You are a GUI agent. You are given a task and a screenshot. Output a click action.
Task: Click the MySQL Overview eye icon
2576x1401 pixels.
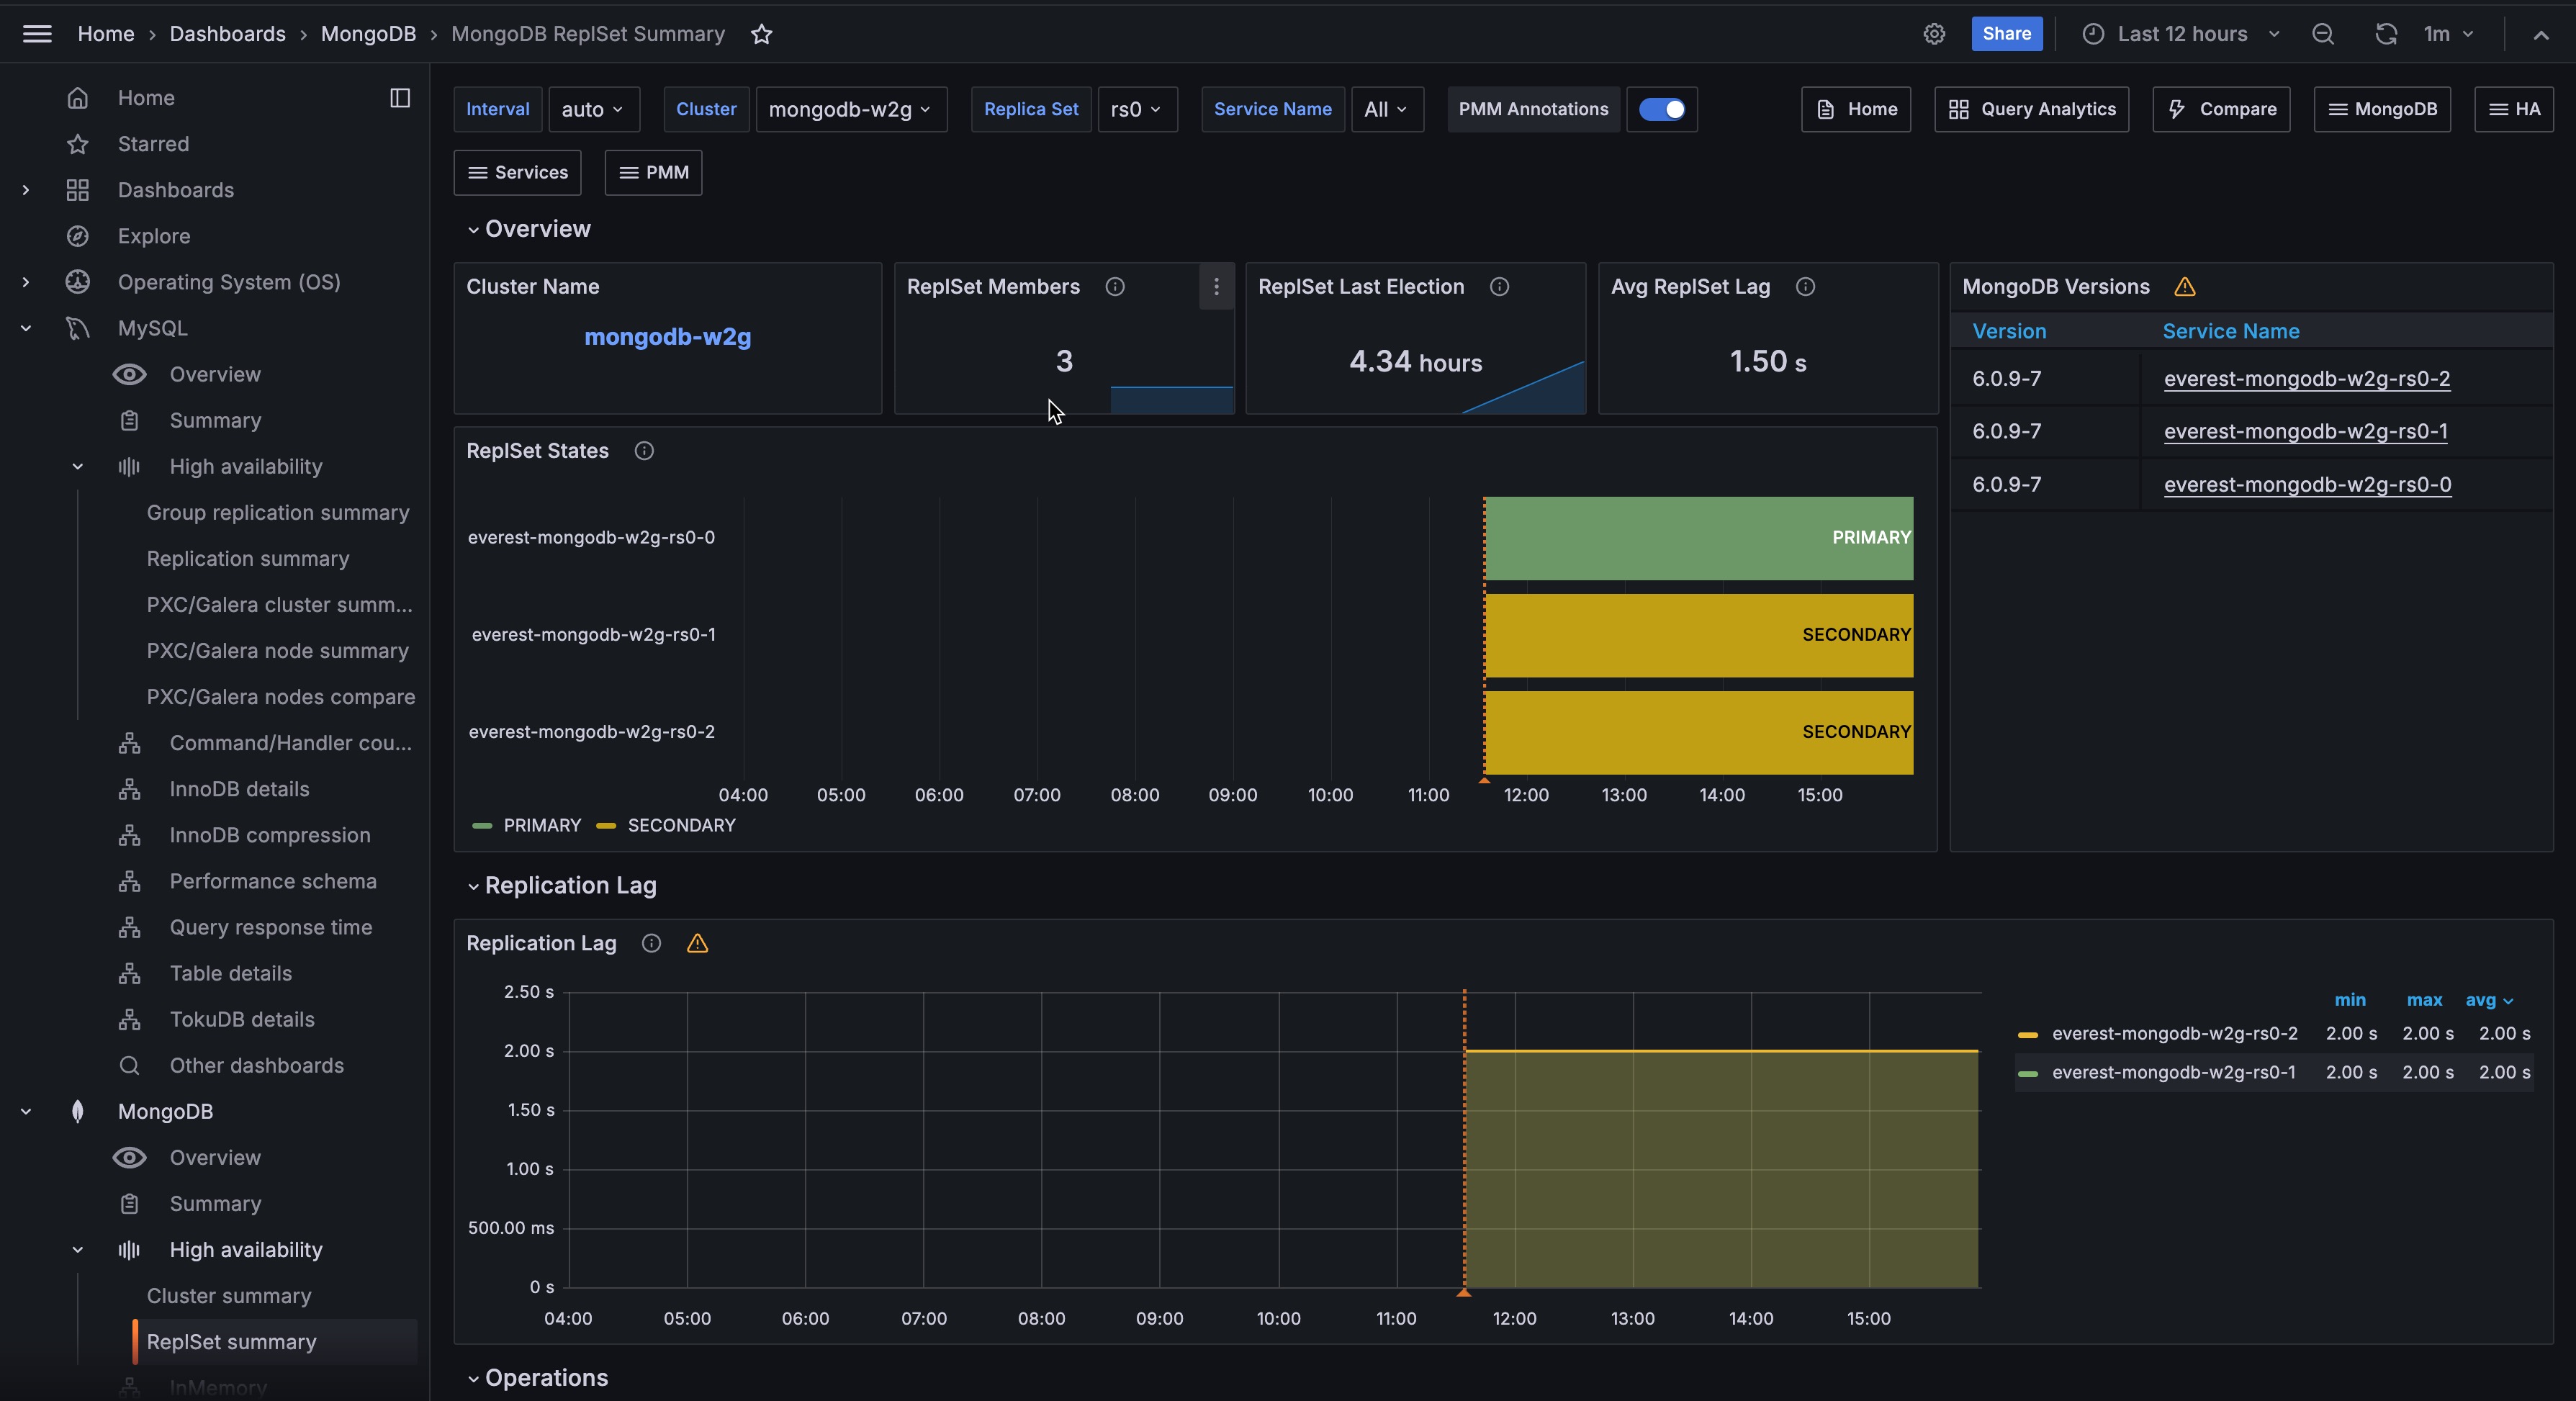tap(129, 374)
